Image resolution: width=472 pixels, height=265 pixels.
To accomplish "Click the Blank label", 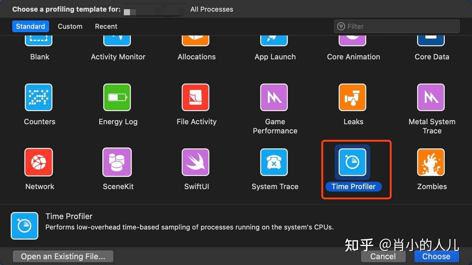I will (40, 57).
